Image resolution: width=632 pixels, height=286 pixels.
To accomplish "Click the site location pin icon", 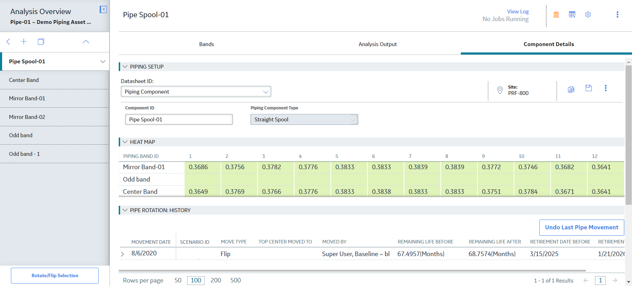I will pyautogui.click(x=500, y=90).
